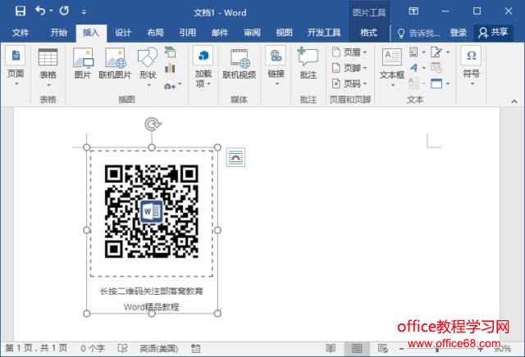Switch to read mode view
Viewport: 525px width, 357px height.
pos(331,348)
